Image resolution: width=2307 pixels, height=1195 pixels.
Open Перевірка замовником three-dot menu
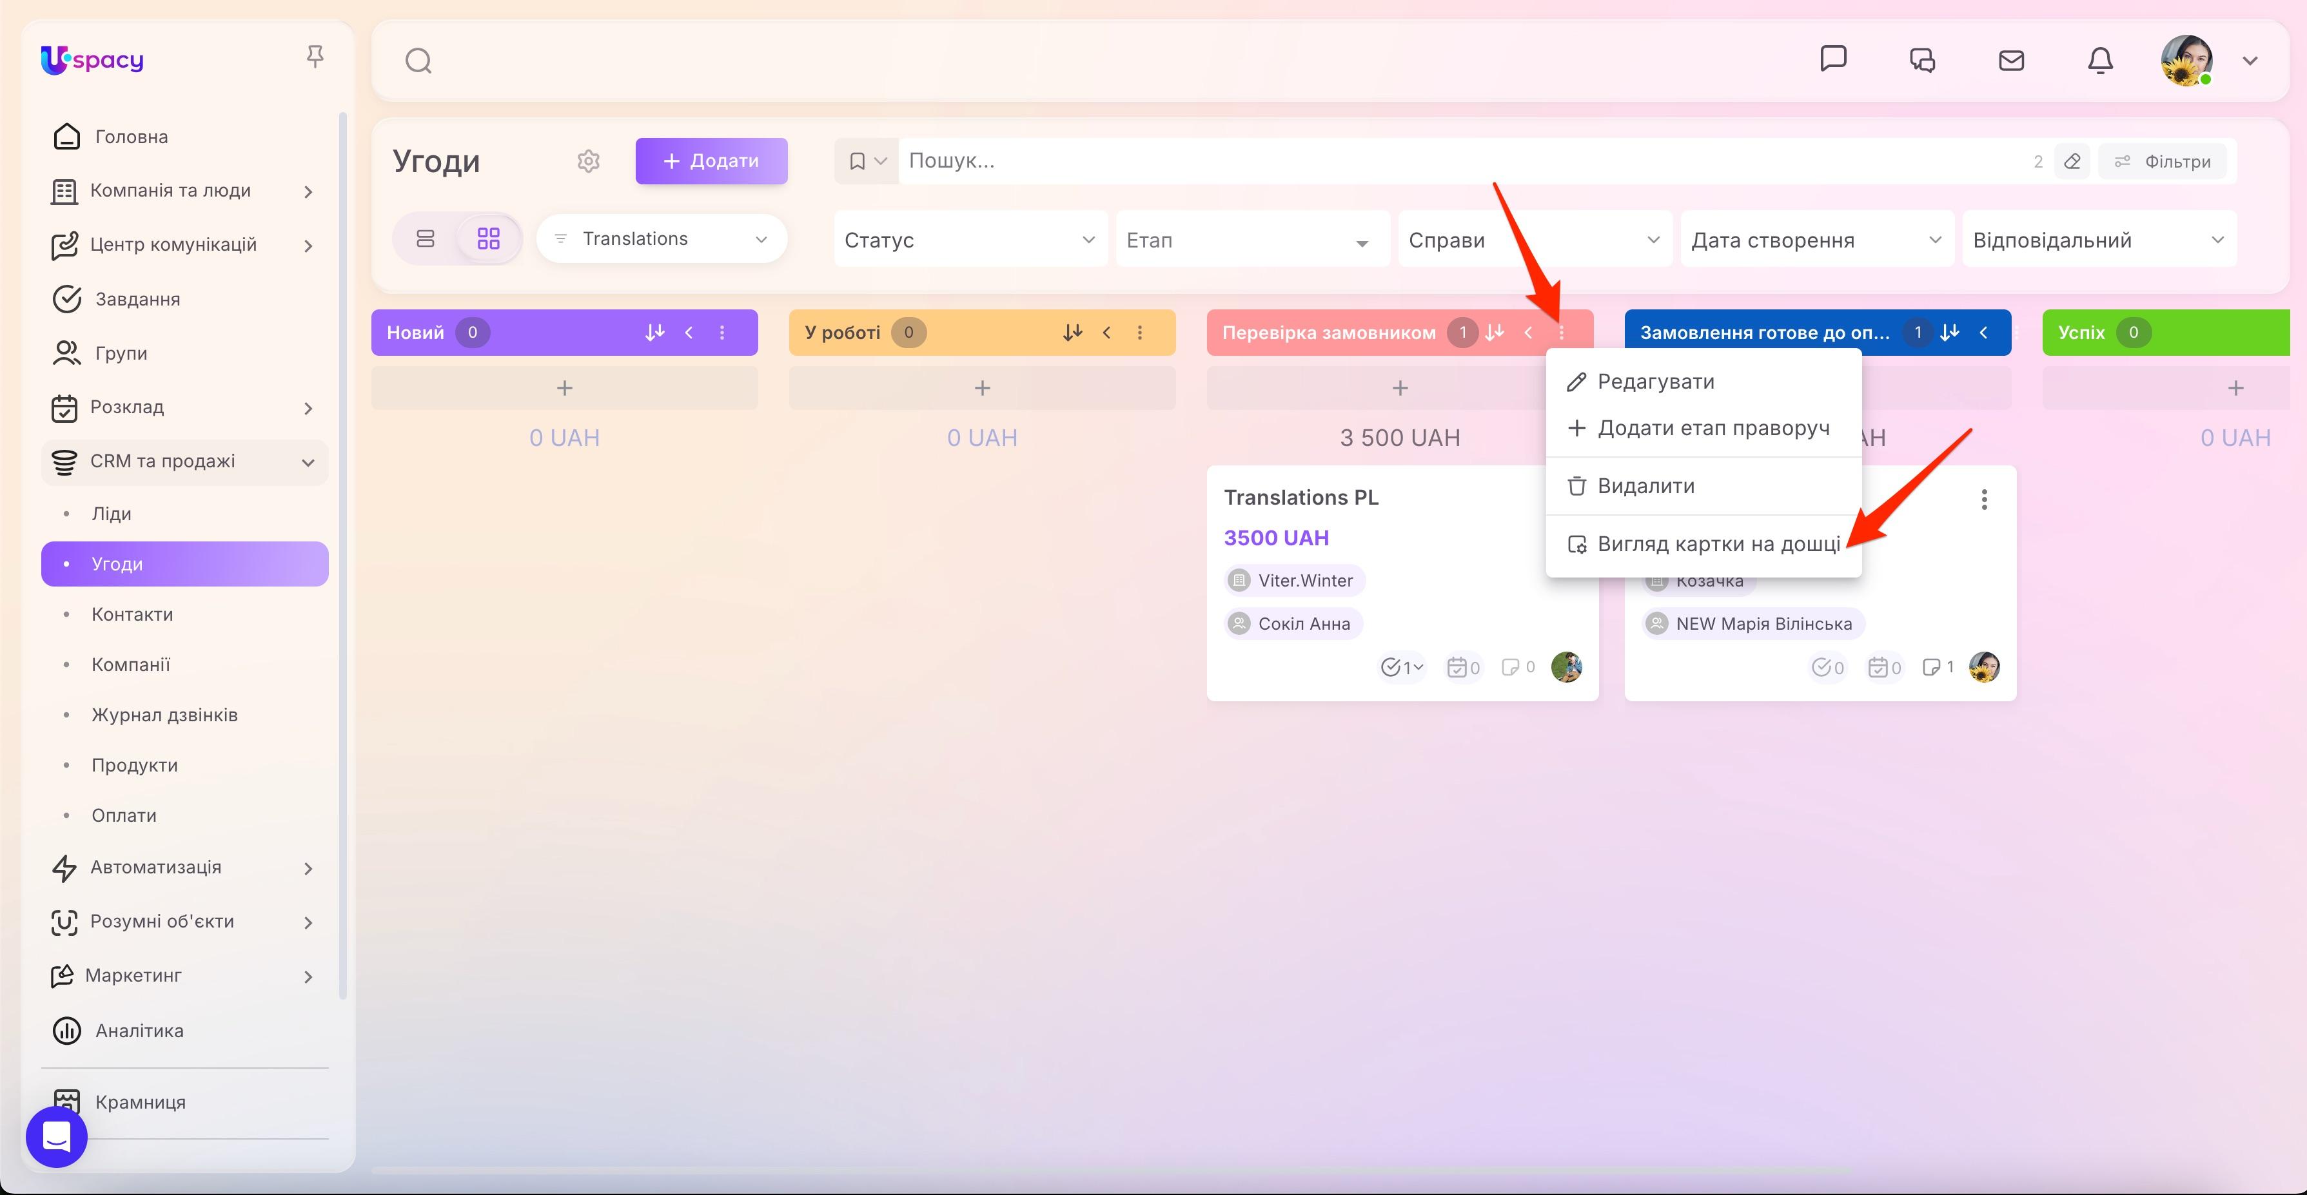click(x=1562, y=332)
